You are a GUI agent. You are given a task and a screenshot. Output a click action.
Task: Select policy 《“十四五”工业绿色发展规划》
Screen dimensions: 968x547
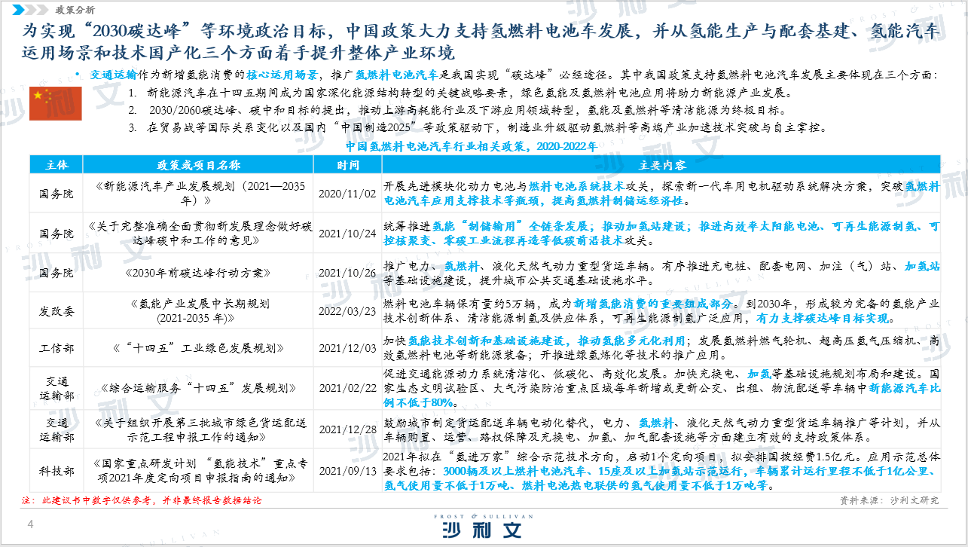point(200,348)
